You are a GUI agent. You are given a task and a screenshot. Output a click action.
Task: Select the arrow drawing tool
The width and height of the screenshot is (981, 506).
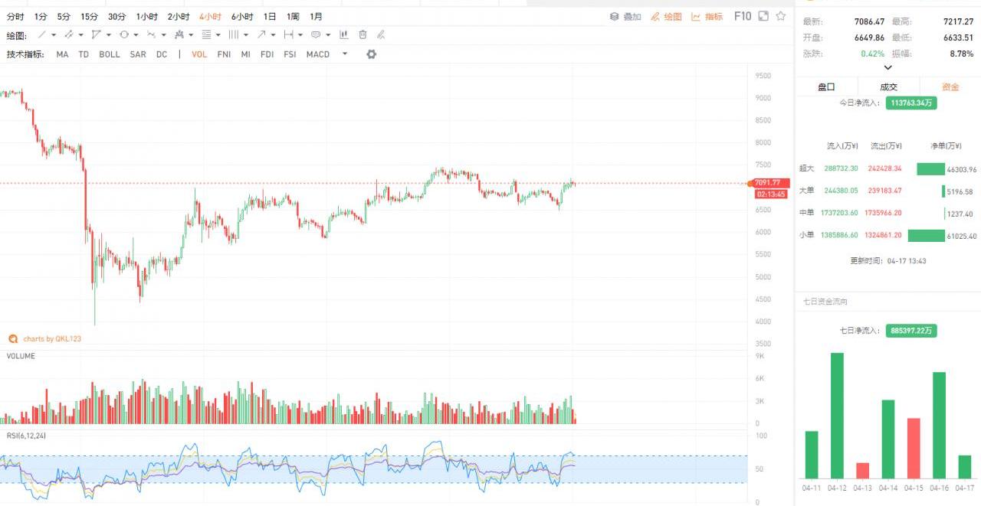click(262, 34)
